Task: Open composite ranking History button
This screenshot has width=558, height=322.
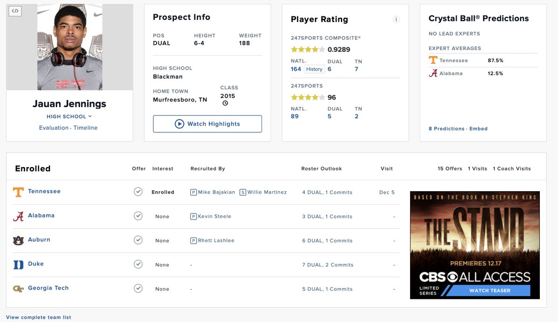Action: pyautogui.click(x=314, y=69)
